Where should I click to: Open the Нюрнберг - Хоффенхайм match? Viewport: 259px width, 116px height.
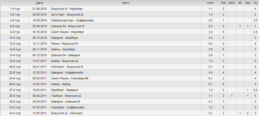[x=68, y=108]
